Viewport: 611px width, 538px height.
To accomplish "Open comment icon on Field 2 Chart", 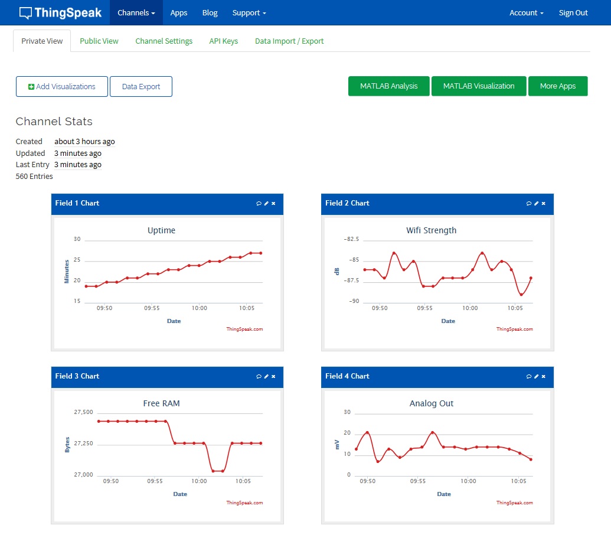I will click(x=529, y=204).
